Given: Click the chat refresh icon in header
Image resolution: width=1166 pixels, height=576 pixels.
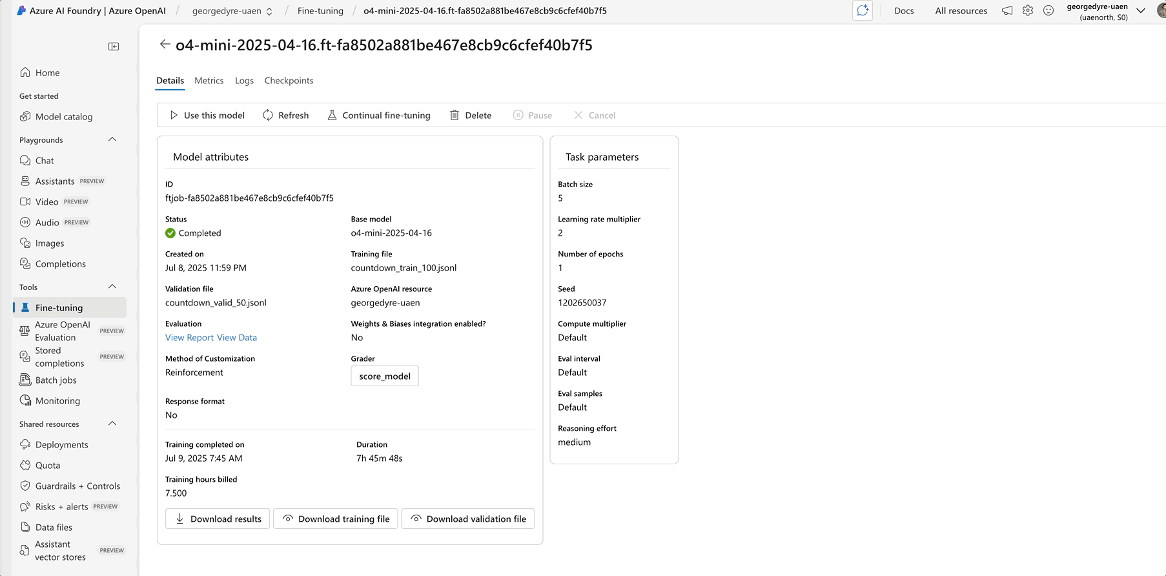Looking at the screenshot, I should (x=863, y=10).
